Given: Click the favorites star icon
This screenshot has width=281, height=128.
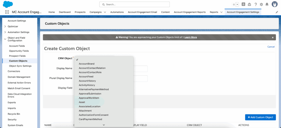Looking at the screenshot, I should point(234,4).
